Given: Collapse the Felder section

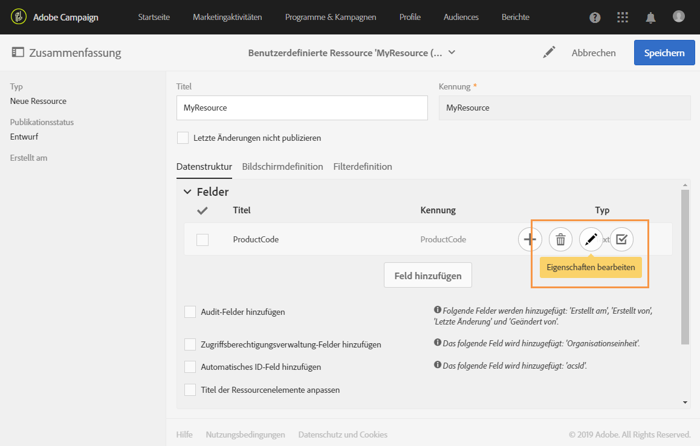Looking at the screenshot, I should (187, 192).
